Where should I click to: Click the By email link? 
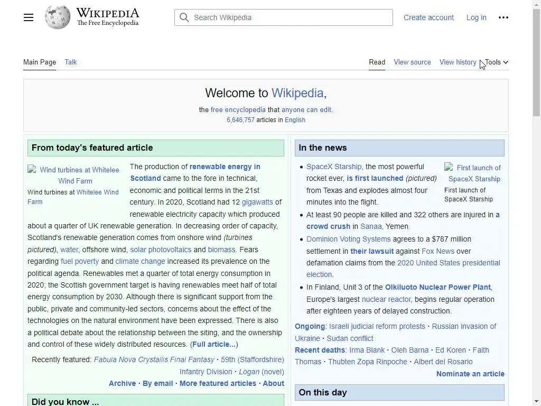tap(157, 384)
